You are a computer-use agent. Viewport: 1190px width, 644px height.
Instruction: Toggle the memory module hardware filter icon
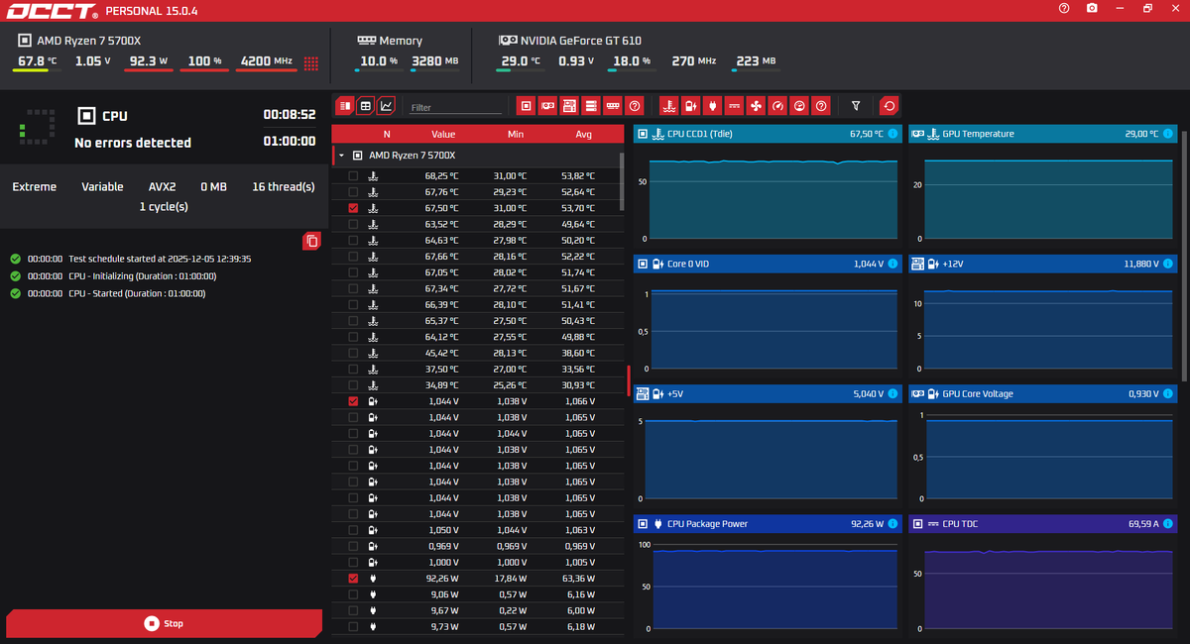coord(613,105)
